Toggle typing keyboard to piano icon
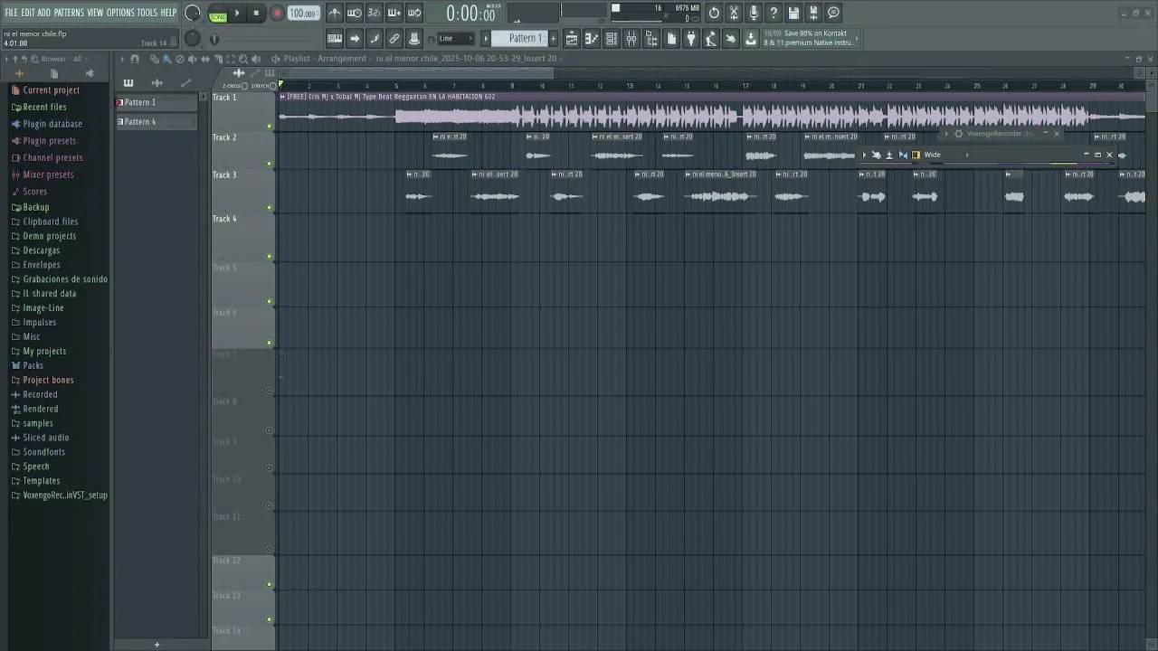Image resolution: width=1158 pixels, height=651 pixels. point(335,38)
